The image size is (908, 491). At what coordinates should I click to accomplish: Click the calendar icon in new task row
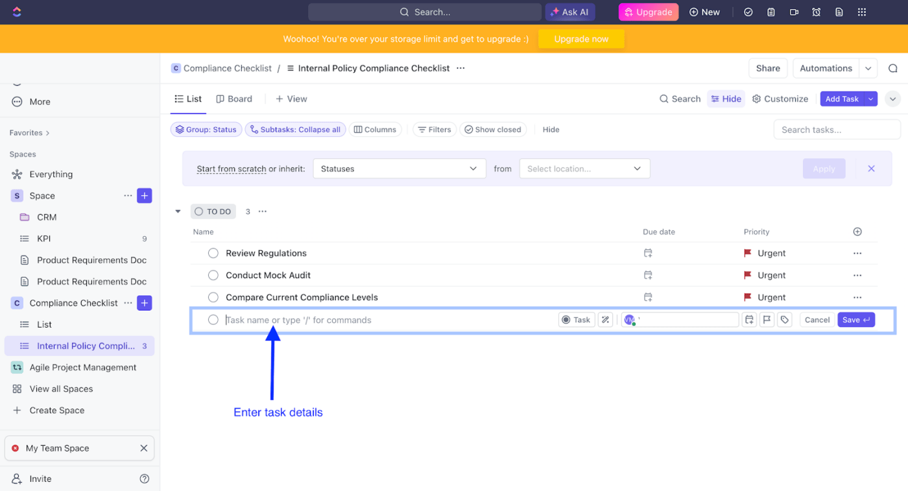[x=749, y=320]
